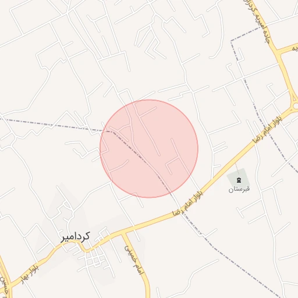298x298 pixels.
Task: Click the کردامیر town name label
Action: click(75, 237)
